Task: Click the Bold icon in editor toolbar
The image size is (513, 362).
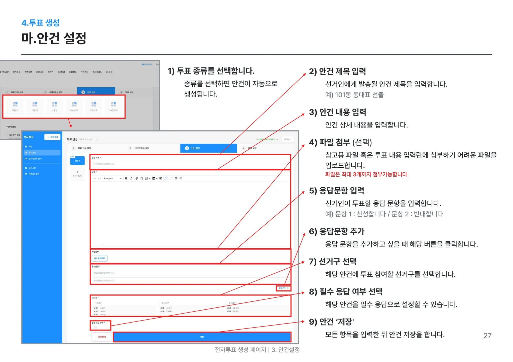Action: coord(126,178)
